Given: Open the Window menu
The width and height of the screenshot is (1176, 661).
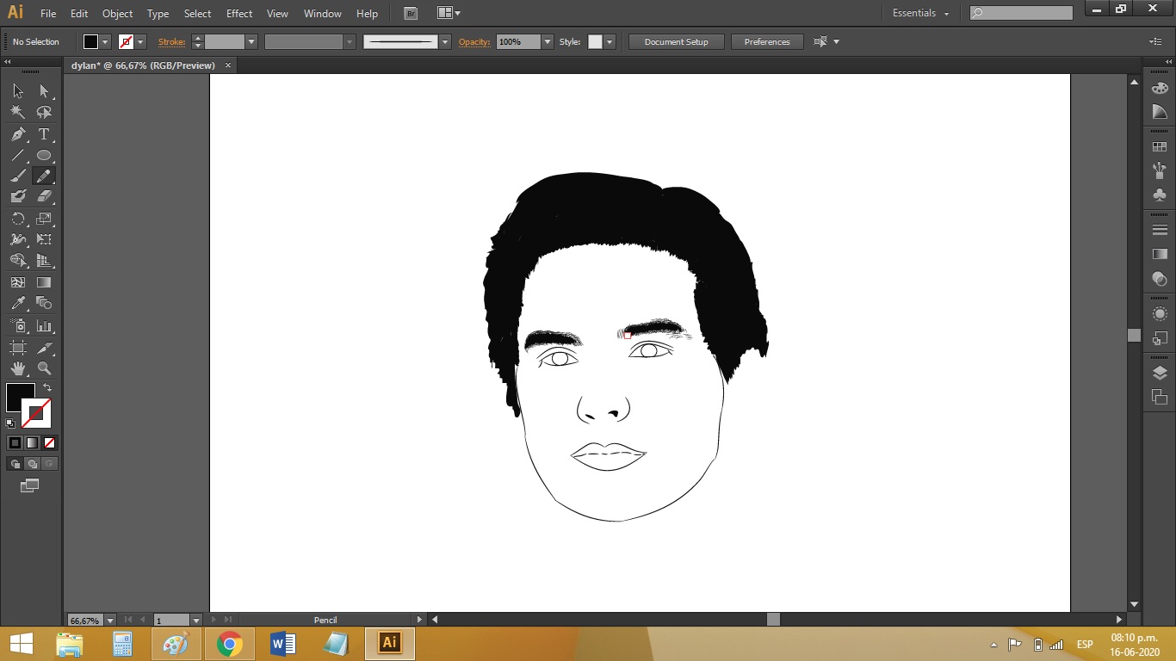Looking at the screenshot, I should tap(323, 14).
